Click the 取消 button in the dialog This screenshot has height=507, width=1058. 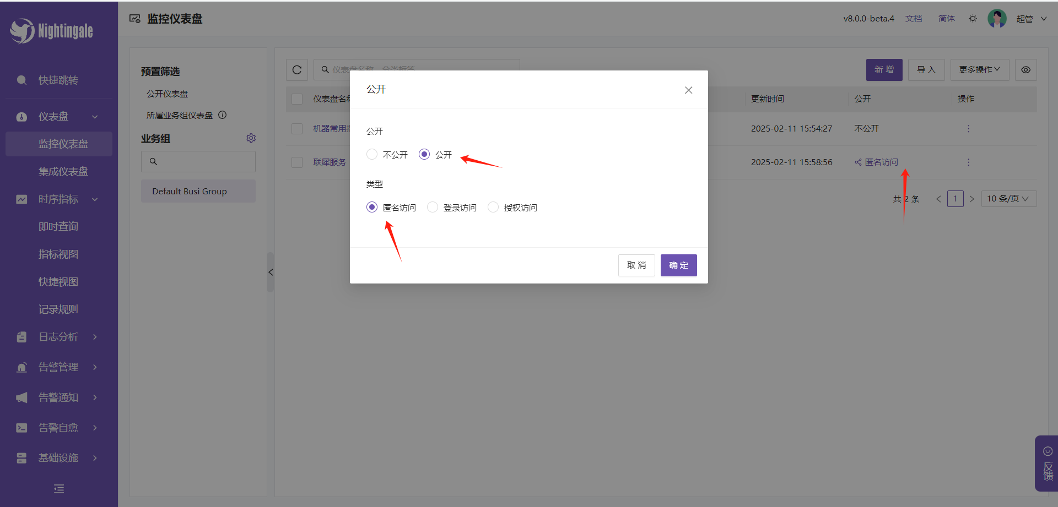point(636,265)
